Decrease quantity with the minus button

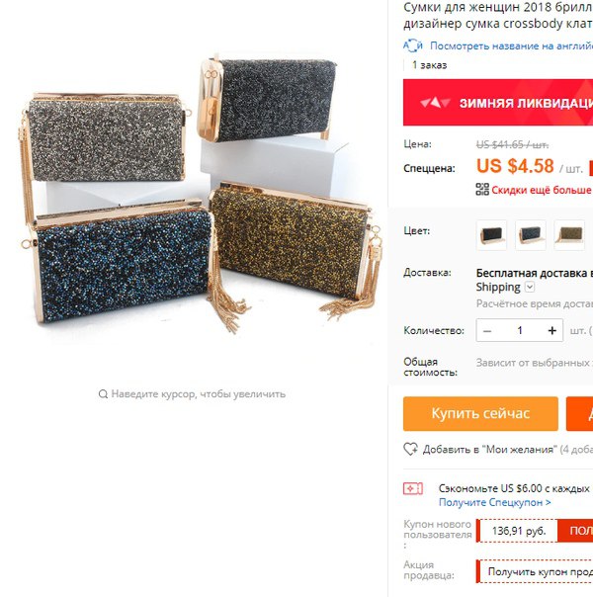[487, 330]
